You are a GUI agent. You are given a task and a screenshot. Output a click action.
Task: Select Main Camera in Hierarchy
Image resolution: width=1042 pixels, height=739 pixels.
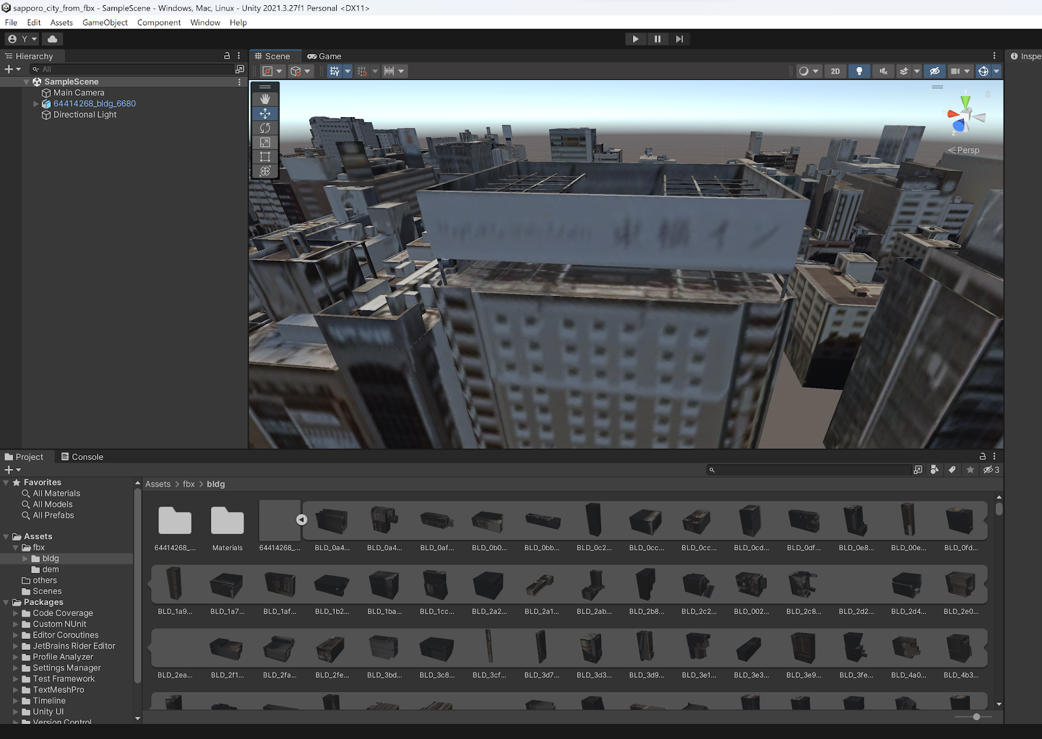[73, 93]
